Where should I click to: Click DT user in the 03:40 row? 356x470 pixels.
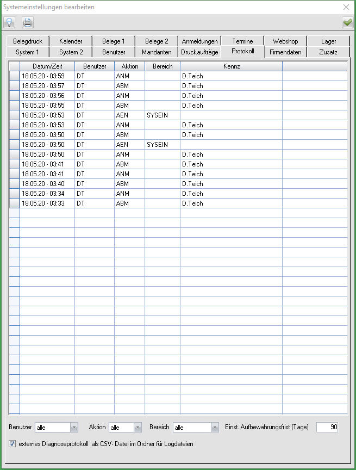80,184
